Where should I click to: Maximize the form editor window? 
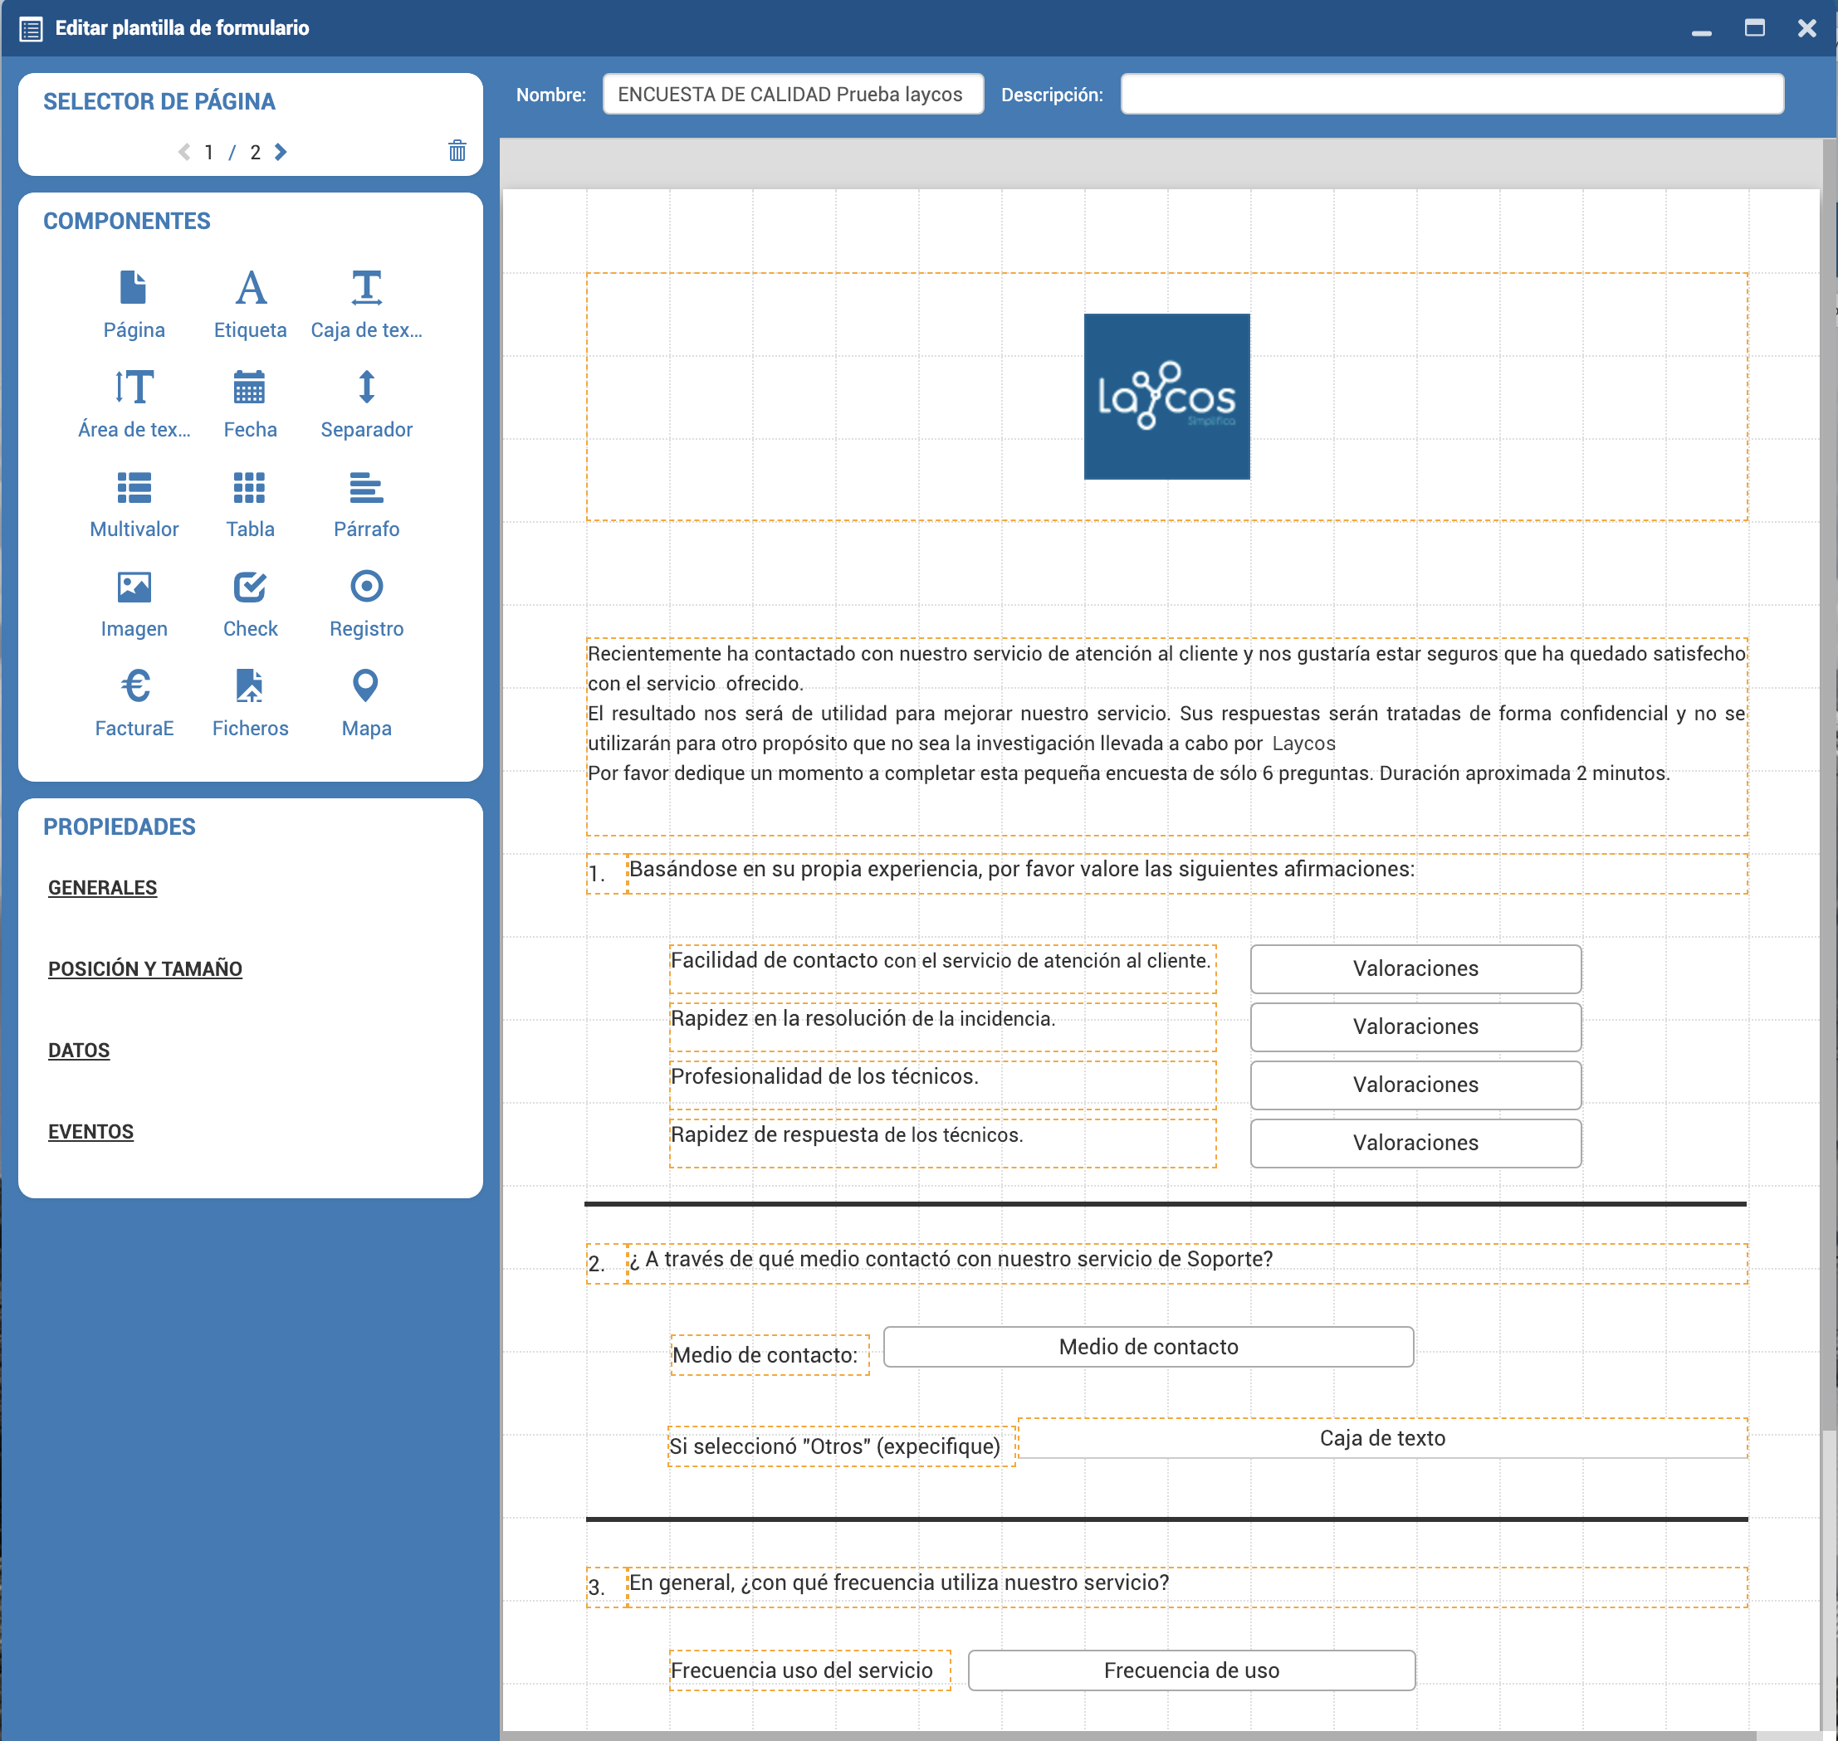1754,28
